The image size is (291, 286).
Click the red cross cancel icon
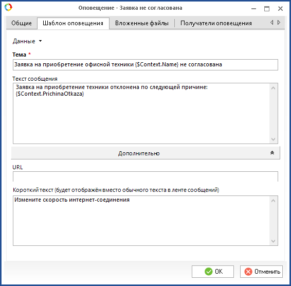248,272
